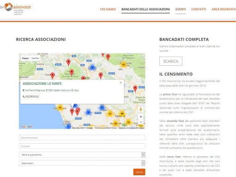
Task: Click the yellow cluster marker 18 near Alife
Action: [x=124, y=64]
